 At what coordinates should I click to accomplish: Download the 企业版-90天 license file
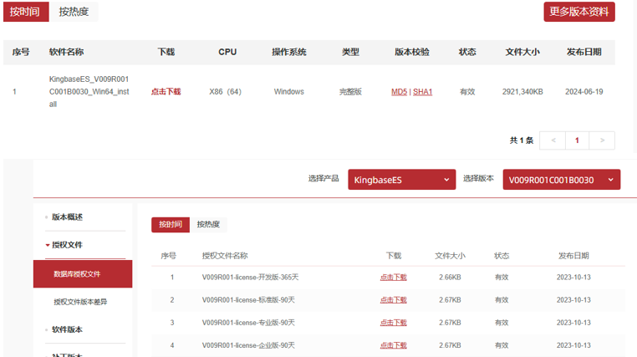pyautogui.click(x=393, y=345)
